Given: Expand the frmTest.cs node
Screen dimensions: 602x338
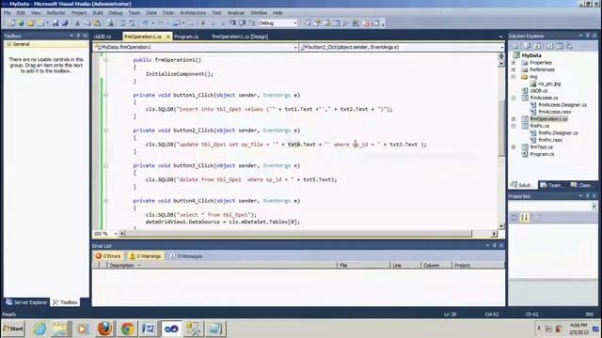Looking at the screenshot, I should click(514, 146).
